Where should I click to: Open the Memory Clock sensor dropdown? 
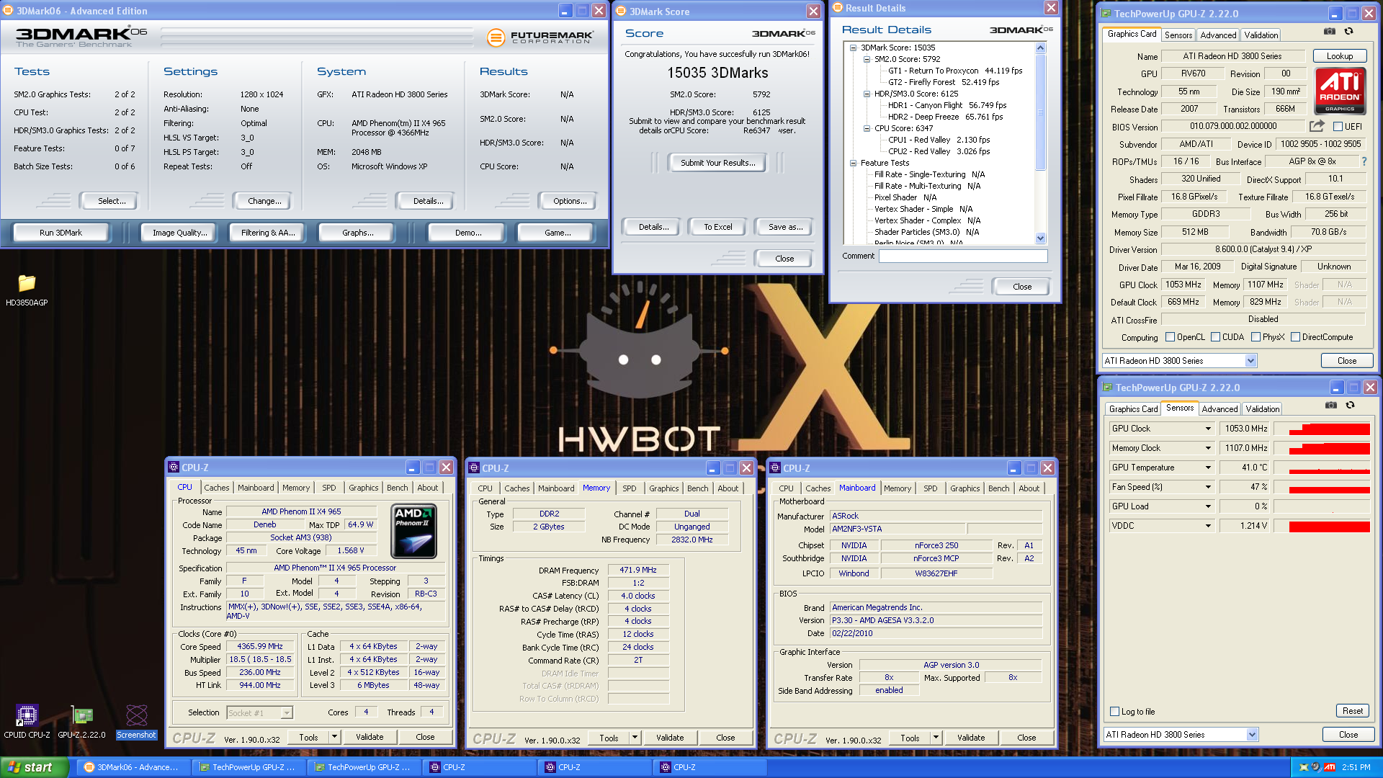click(x=1208, y=448)
